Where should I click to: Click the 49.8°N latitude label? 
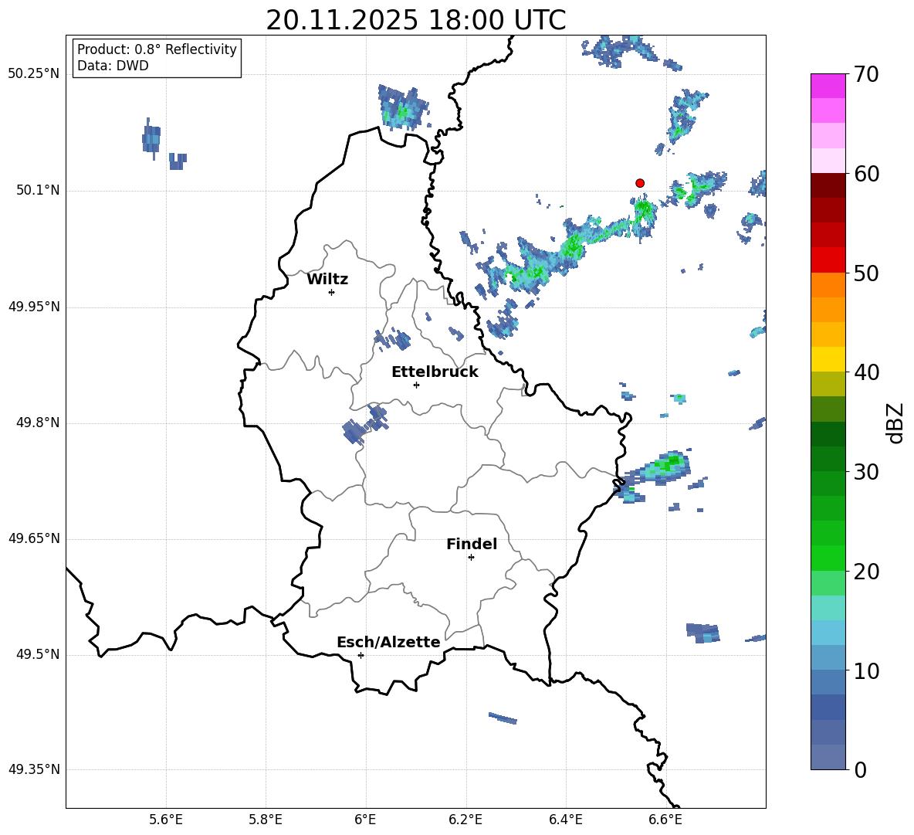click(38, 423)
